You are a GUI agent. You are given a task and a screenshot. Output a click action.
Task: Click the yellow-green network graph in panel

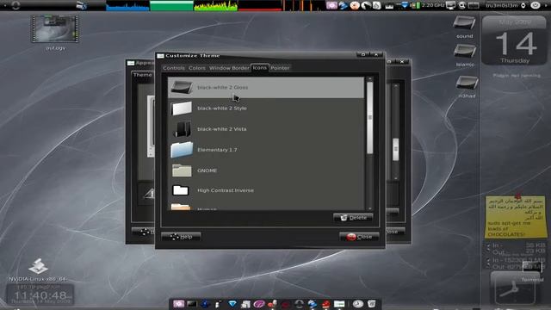216,5
